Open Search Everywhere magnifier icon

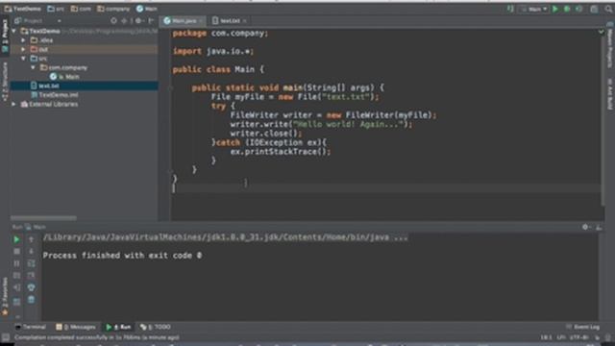pyautogui.click(x=608, y=9)
